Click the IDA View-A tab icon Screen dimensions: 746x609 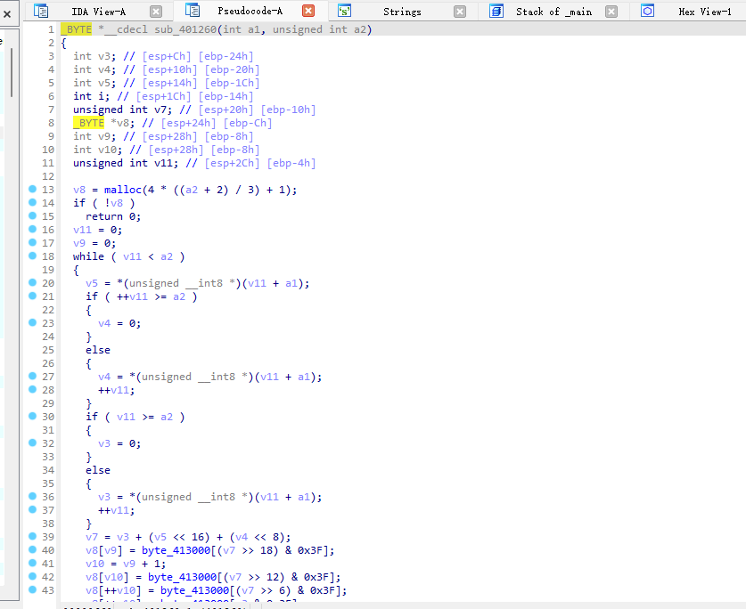(x=41, y=11)
